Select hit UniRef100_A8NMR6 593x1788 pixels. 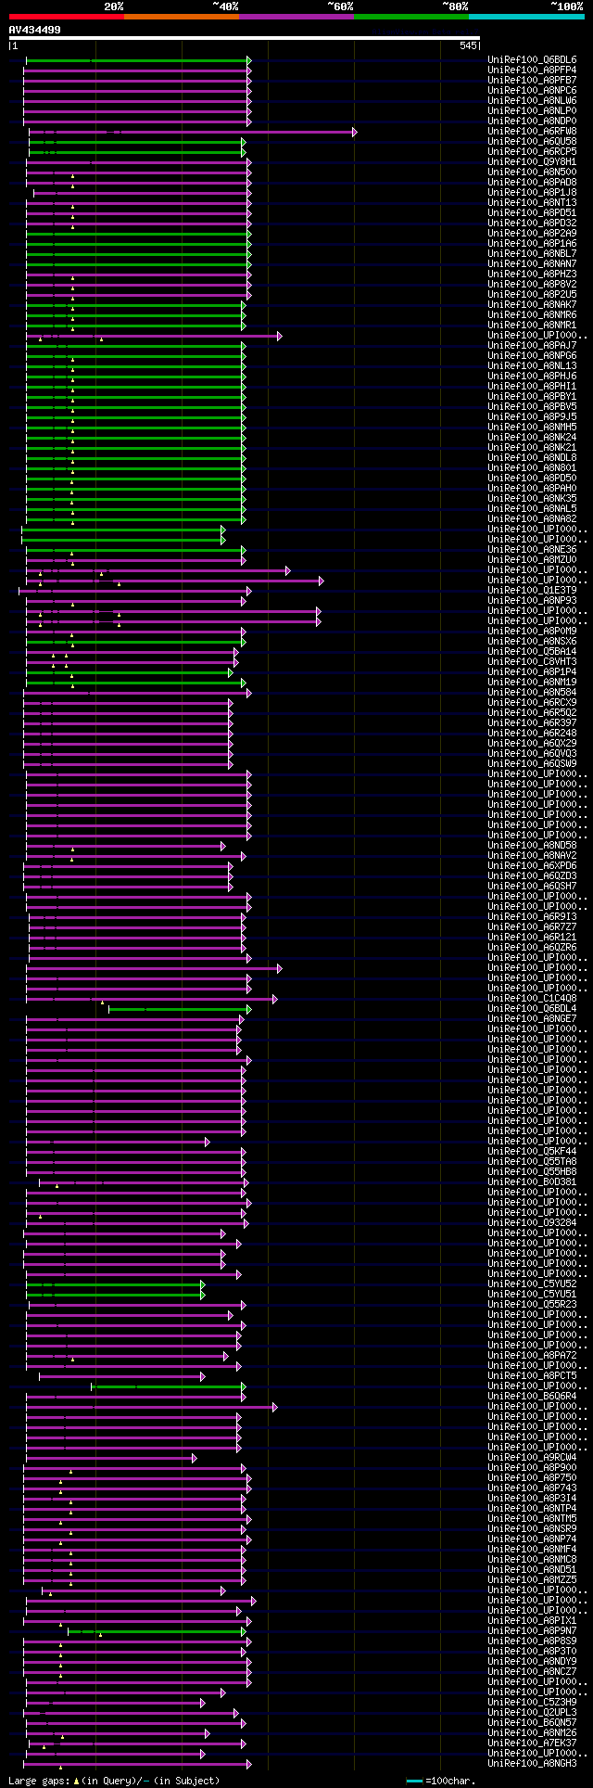click(532, 314)
